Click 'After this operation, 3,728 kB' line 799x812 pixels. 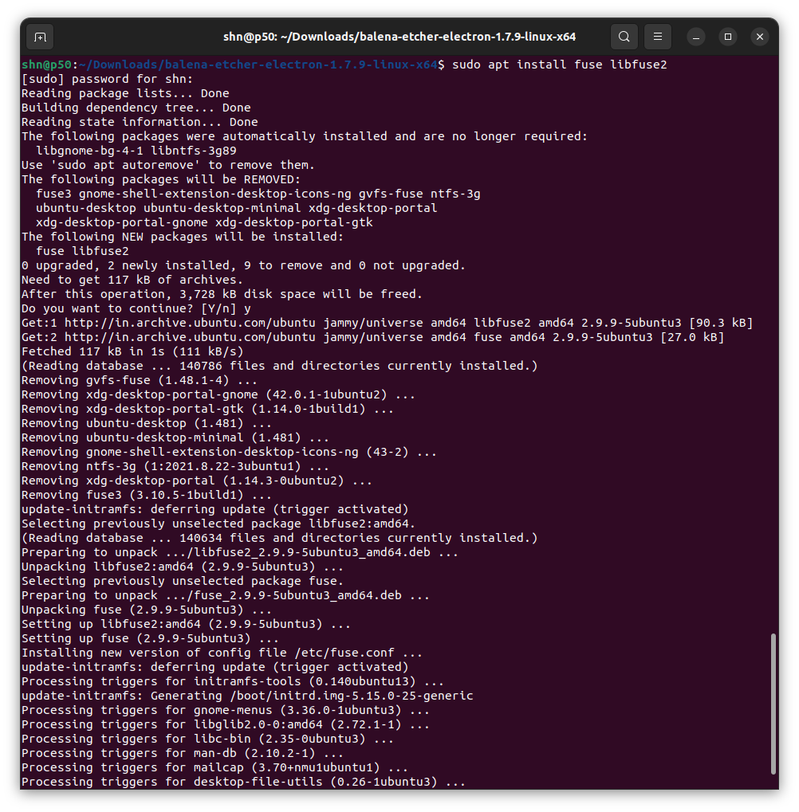222,294
